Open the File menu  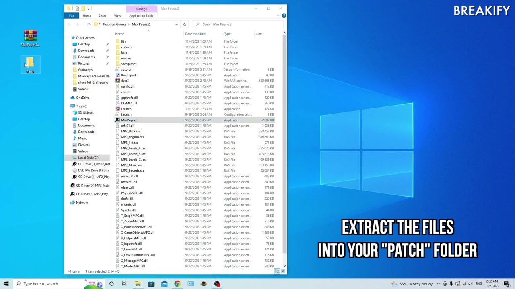pyautogui.click(x=72, y=16)
